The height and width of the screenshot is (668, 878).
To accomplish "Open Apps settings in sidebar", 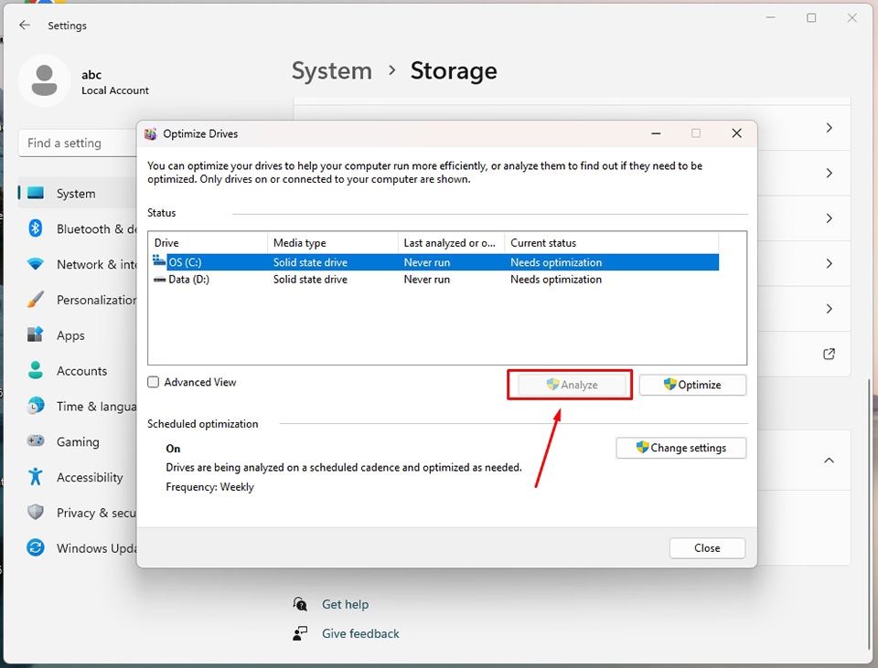I will point(77,335).
